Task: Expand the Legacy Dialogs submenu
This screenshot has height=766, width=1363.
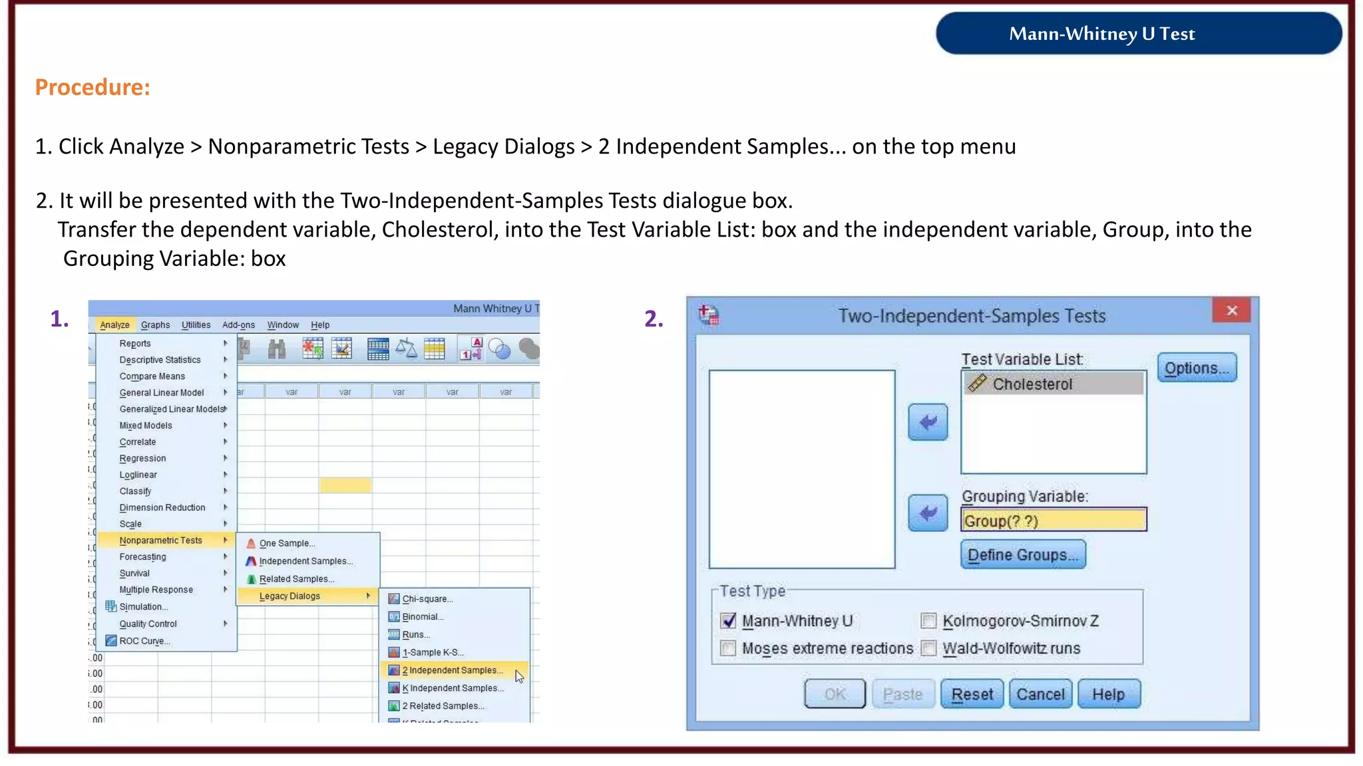Action: (x=307, y=596)
